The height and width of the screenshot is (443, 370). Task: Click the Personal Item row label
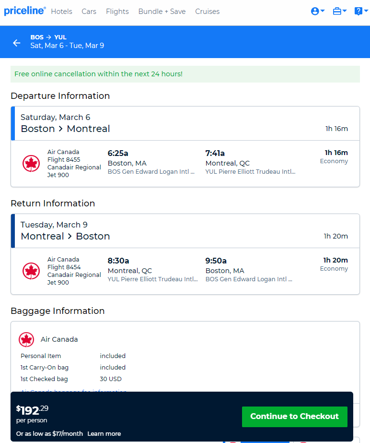coord(41,356)
